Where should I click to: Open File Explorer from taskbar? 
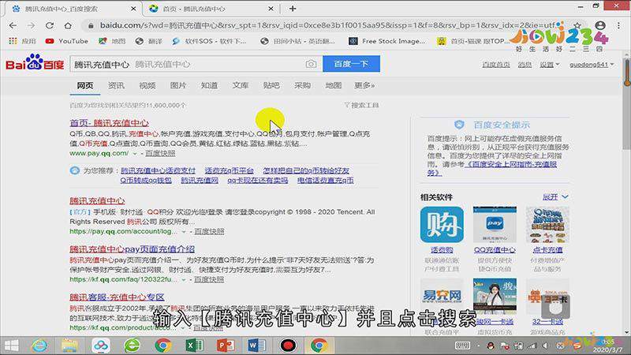pos(69,346)
